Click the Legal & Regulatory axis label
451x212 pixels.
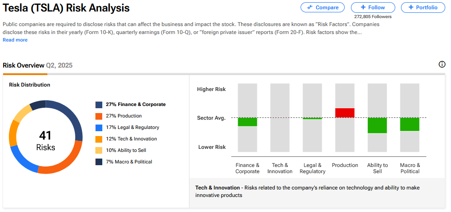(x=312, y=168)
